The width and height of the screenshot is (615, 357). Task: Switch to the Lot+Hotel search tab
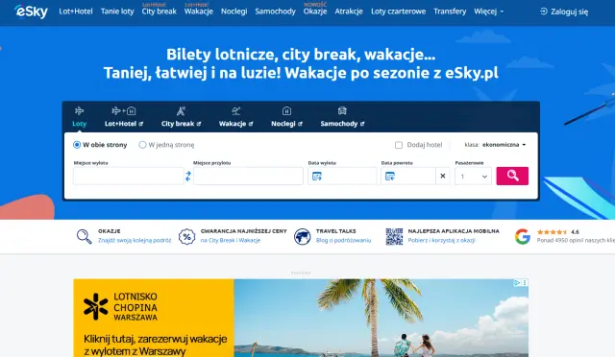124,117
